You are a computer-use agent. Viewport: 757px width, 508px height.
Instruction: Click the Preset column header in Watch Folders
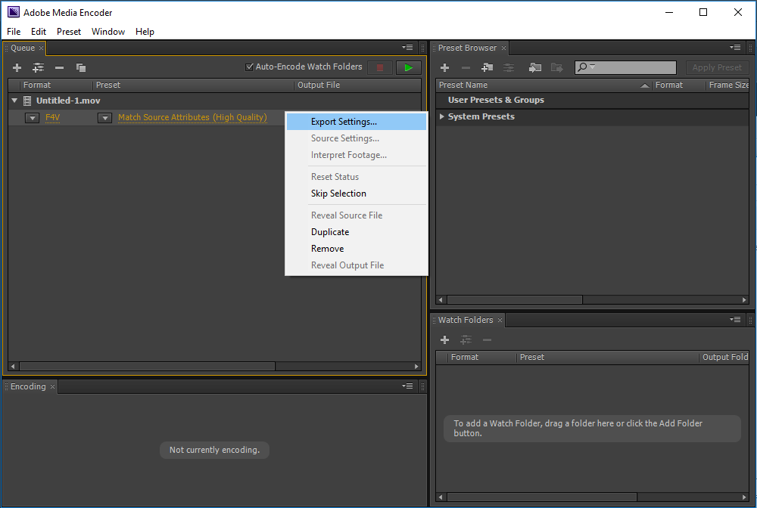[607, 357]
